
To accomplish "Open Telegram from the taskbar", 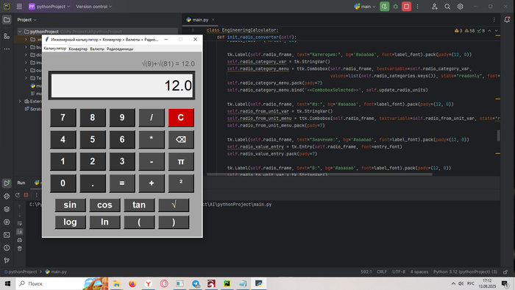I will coord(196,283).
